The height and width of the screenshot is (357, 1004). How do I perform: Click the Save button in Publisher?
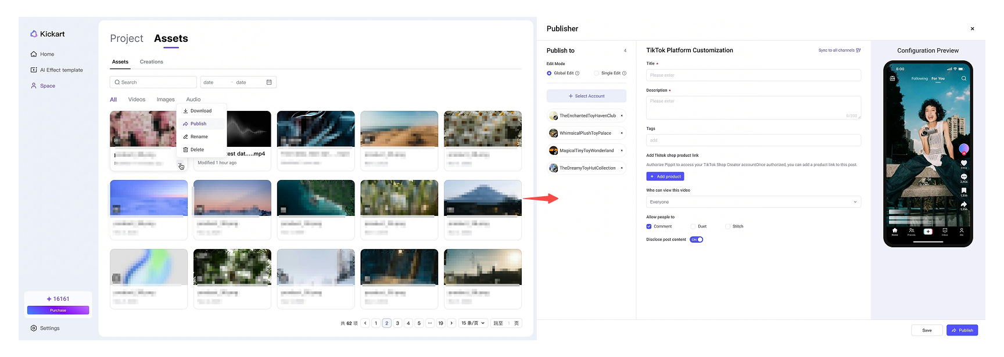(927, 330)
